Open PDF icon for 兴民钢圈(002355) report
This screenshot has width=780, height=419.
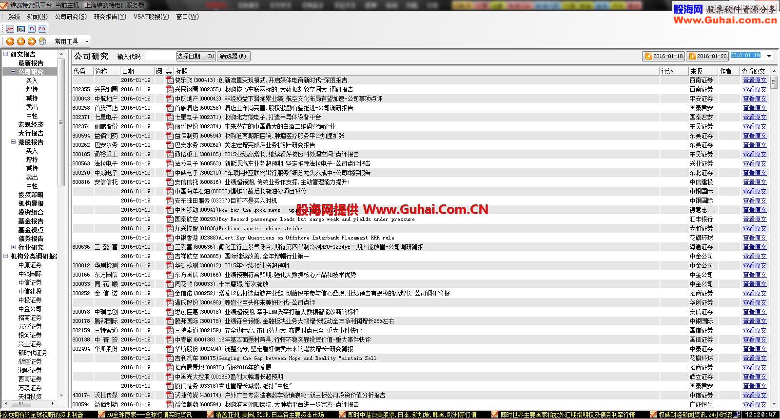(x=170, y=89)
